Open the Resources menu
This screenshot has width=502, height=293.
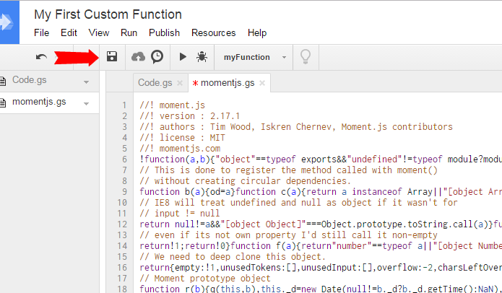point(213,32)
